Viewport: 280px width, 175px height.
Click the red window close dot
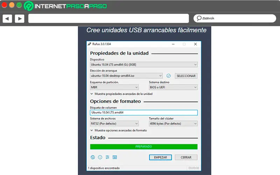coord(4,5)
